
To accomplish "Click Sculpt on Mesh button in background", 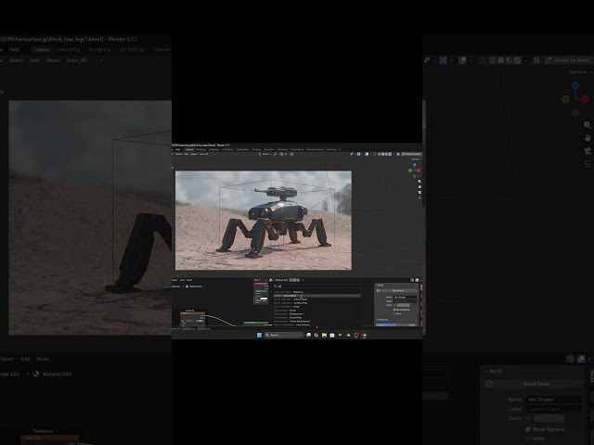I will click(x=567, y=60).
